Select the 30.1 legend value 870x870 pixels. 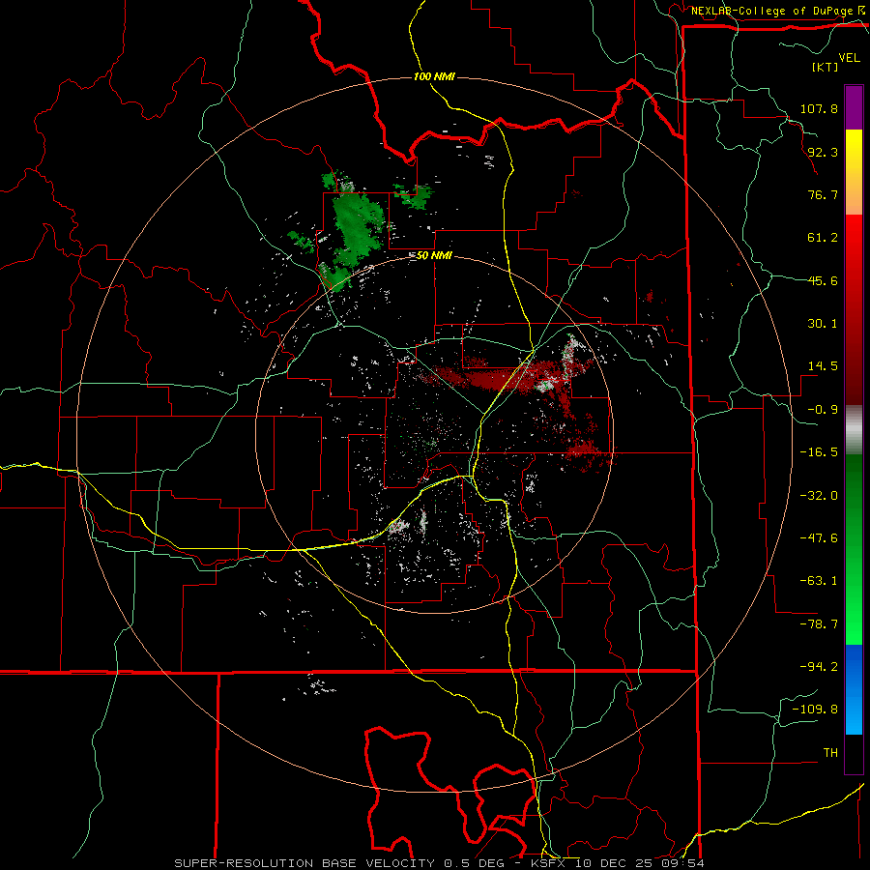(x=823, y=324)
